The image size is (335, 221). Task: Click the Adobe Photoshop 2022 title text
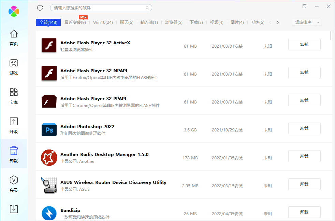87,126
